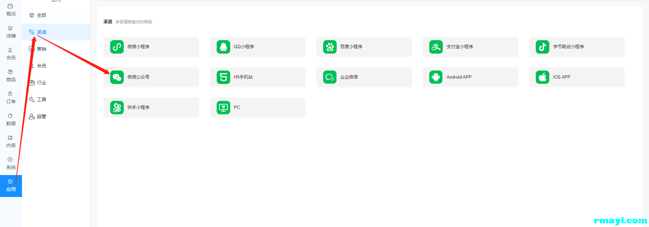The height and width of the screenshot is (227, 649).
Task: Click the 渠道 submenu label
Action: pyautogui.click(x=42, y=32)
